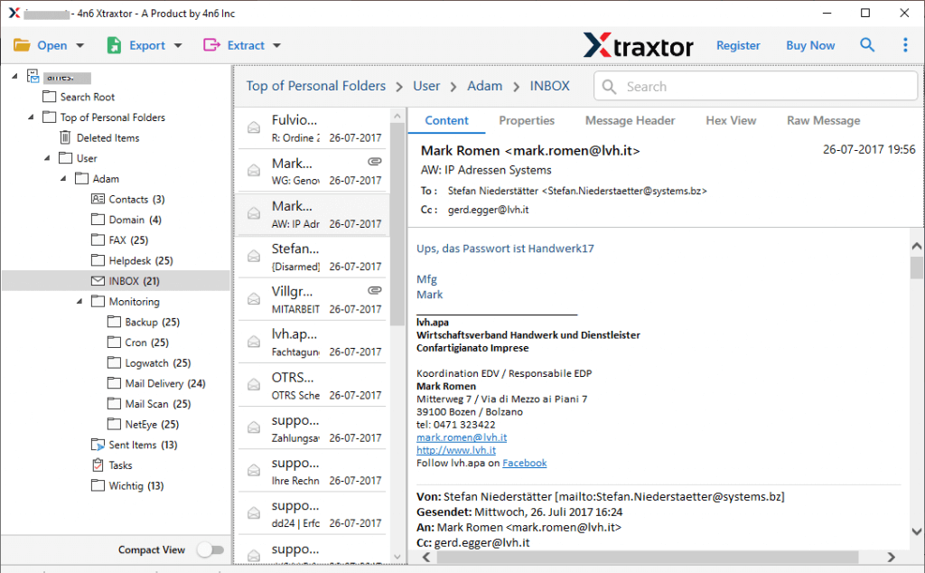Click the Register link
The height and width of the screenshot is (573, 925).
coord(738,45)
